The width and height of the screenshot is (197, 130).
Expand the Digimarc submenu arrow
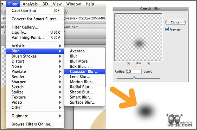pos(60,116)
